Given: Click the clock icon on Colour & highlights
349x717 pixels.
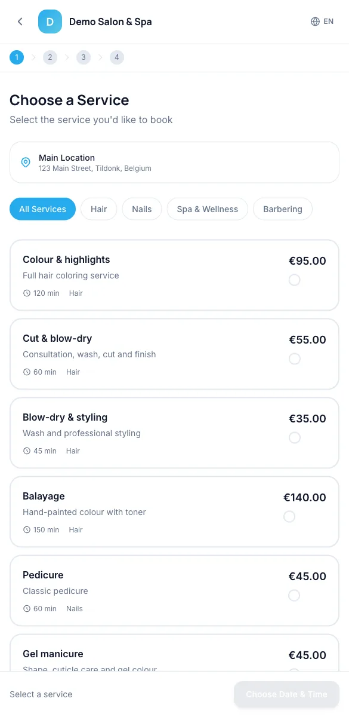Looking at the screenshot, I should [x=26, y=293].
